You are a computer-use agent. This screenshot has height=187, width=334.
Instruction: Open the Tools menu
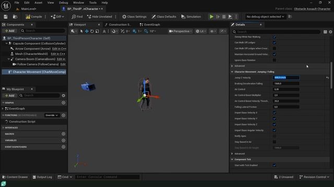point(93,3)
